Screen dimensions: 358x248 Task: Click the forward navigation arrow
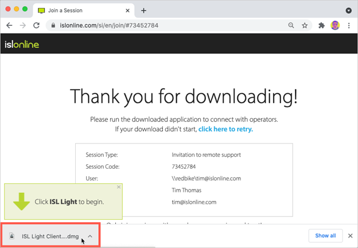(x=23, y=25)
